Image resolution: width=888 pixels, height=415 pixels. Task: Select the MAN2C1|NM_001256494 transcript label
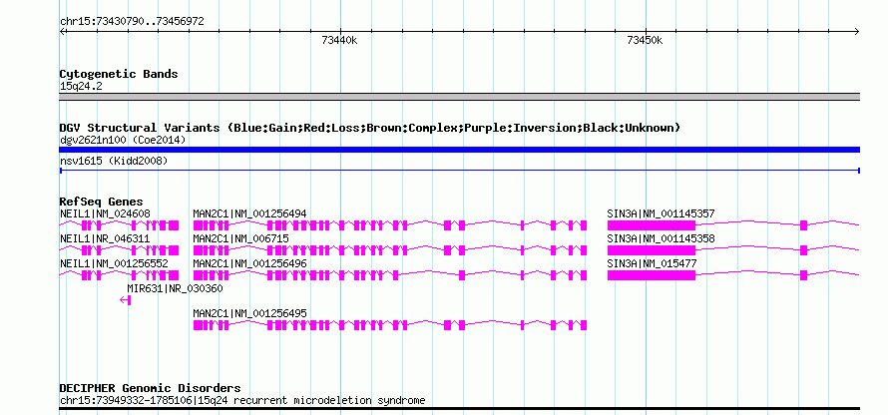pyautogui.click(x=249, y=214)
